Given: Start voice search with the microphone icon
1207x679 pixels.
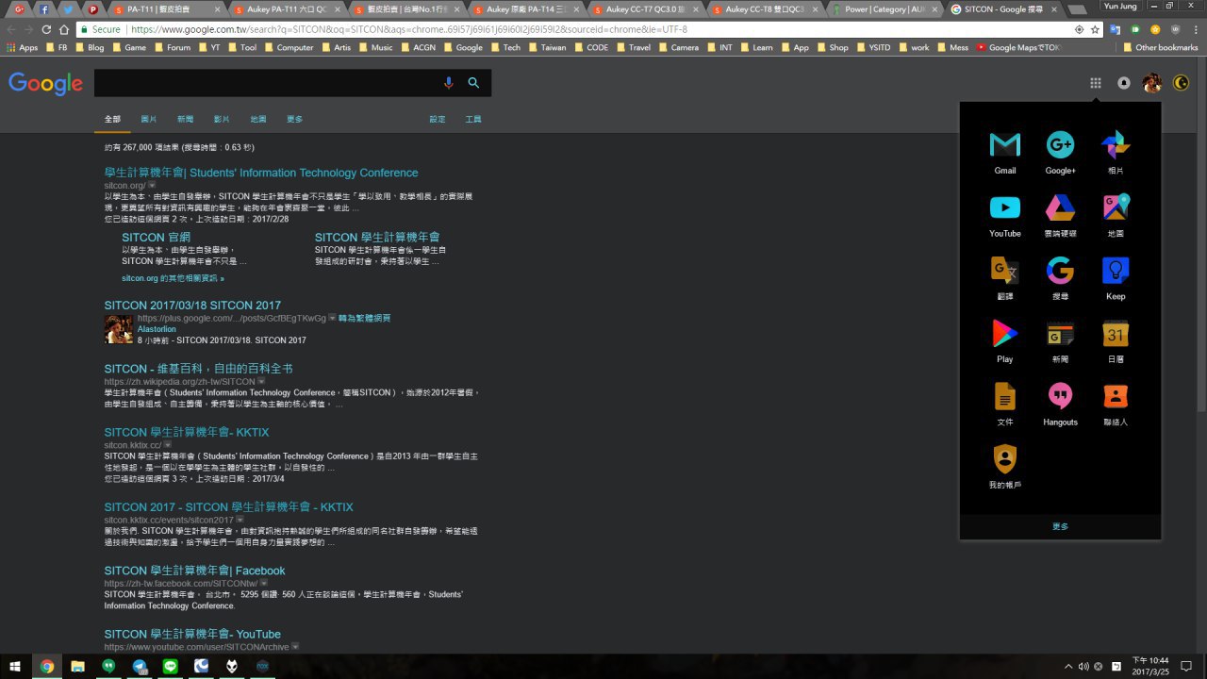Looking at the screenshot, I should point(449,83).
